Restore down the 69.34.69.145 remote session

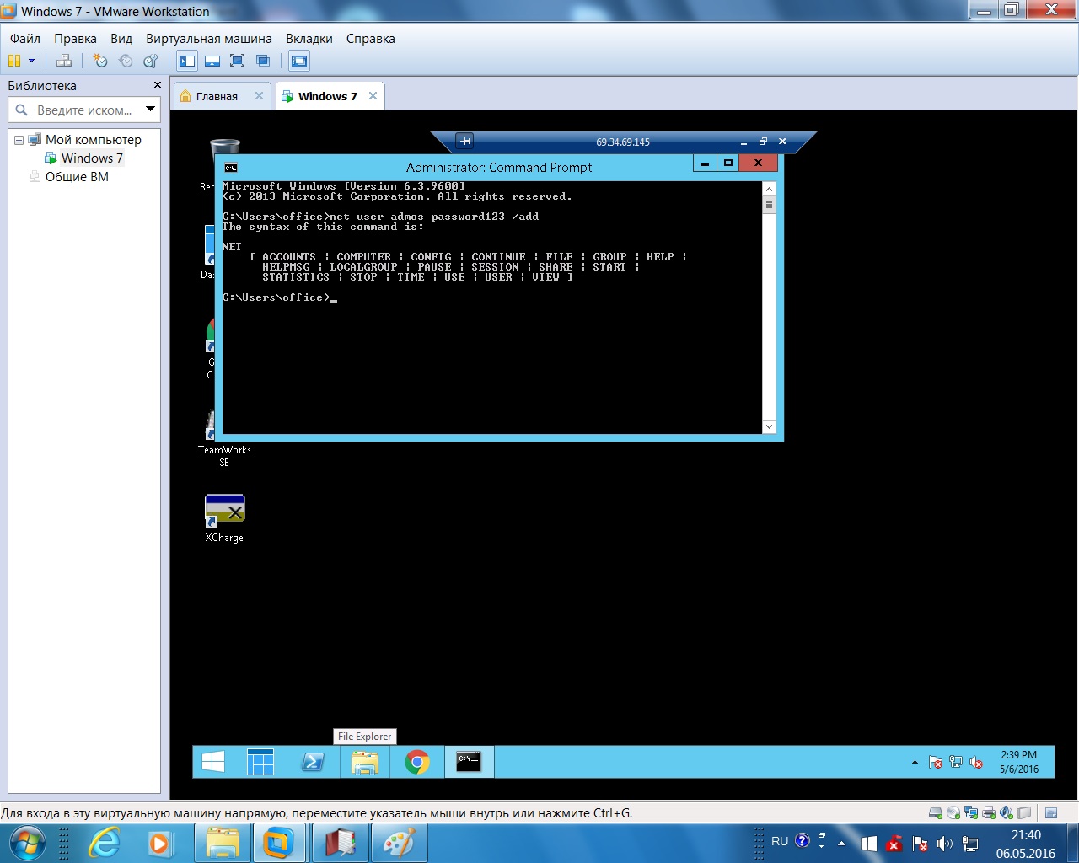click(x=763, y=142)
